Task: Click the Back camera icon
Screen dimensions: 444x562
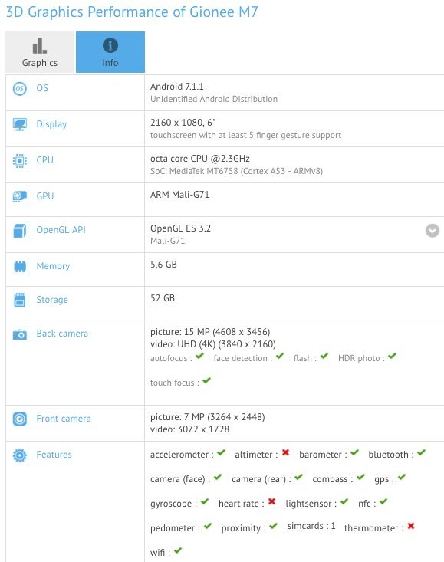Action: [x=20, y=334]
